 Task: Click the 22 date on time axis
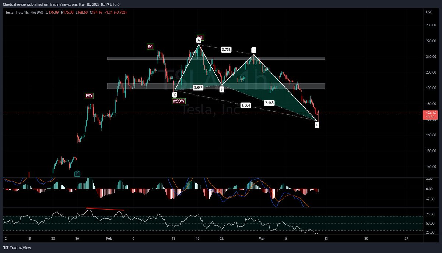[x=222, y=239]
